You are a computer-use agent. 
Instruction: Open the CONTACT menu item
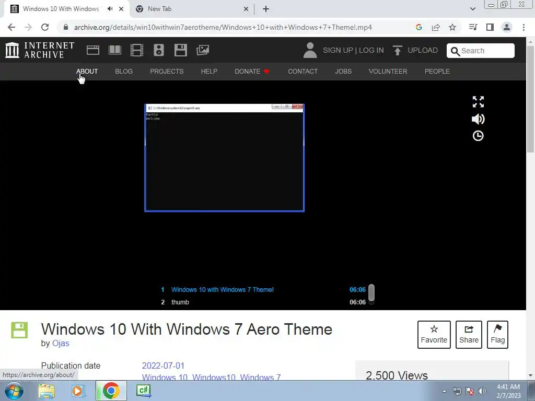click(303, 71)
